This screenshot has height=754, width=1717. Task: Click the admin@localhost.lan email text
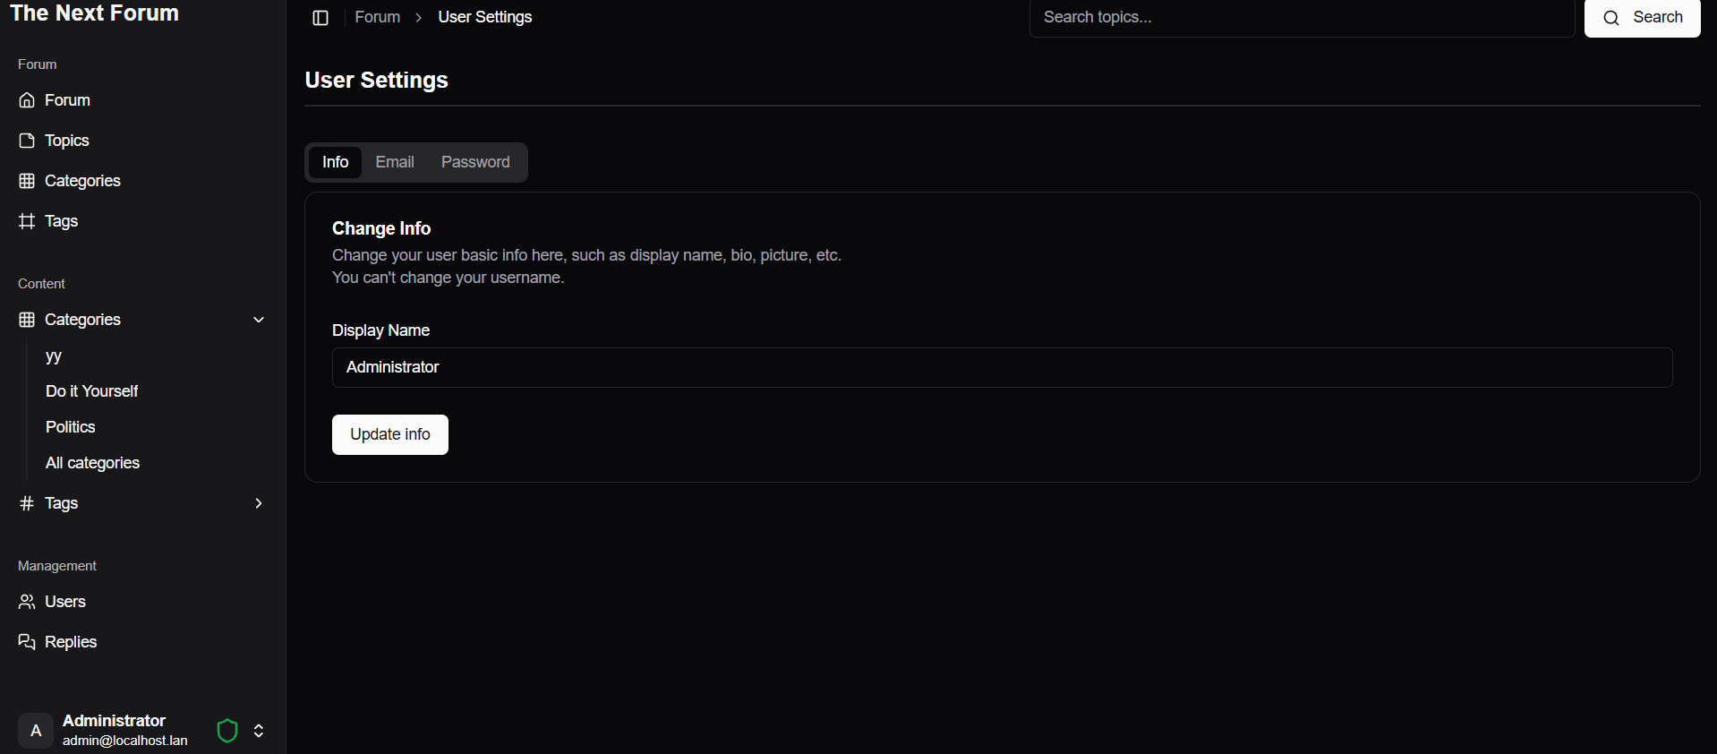click(125, 741)
